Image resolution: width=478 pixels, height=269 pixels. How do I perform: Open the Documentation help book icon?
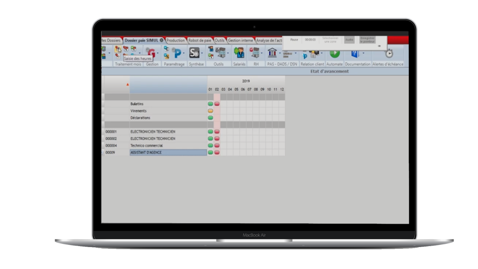tap(355, 53)
